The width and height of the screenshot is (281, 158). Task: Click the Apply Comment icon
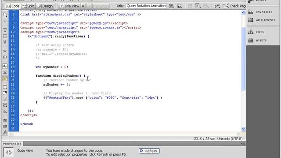pyautogui.click(x=5, y=87)
